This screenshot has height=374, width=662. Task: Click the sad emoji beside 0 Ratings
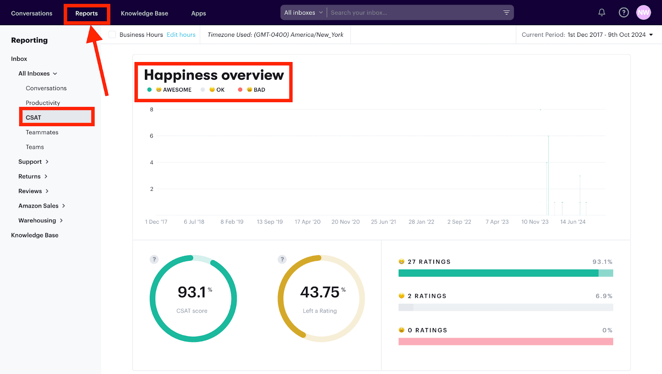point(401,330)
